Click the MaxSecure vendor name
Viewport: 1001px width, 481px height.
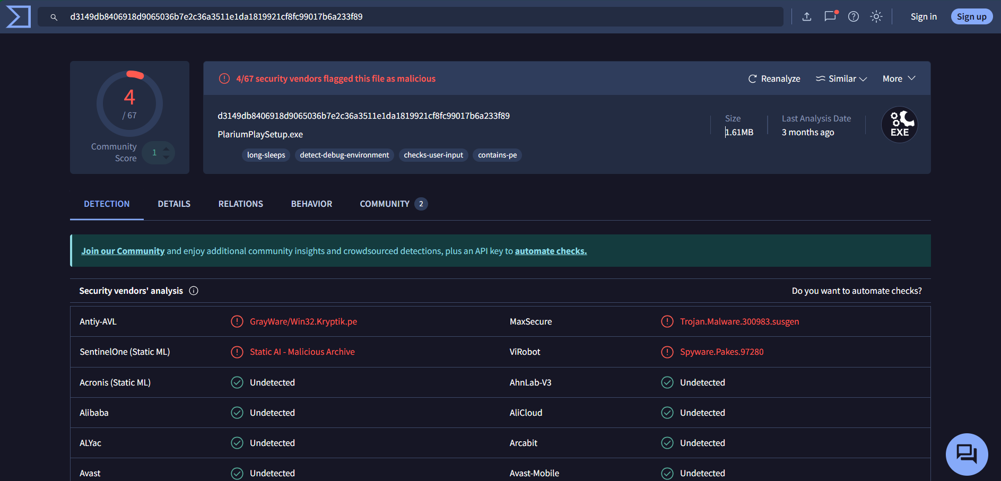pos(530,321)
